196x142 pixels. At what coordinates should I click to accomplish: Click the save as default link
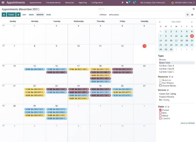click(x=187, y=123)
